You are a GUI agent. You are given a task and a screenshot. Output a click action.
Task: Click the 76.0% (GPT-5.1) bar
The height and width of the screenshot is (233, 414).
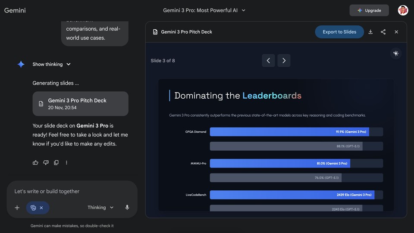click(276, 178)
